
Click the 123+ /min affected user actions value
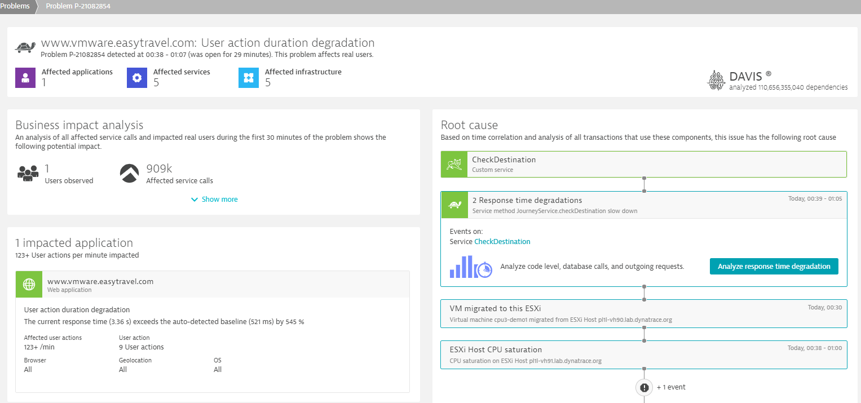(39, 347)
